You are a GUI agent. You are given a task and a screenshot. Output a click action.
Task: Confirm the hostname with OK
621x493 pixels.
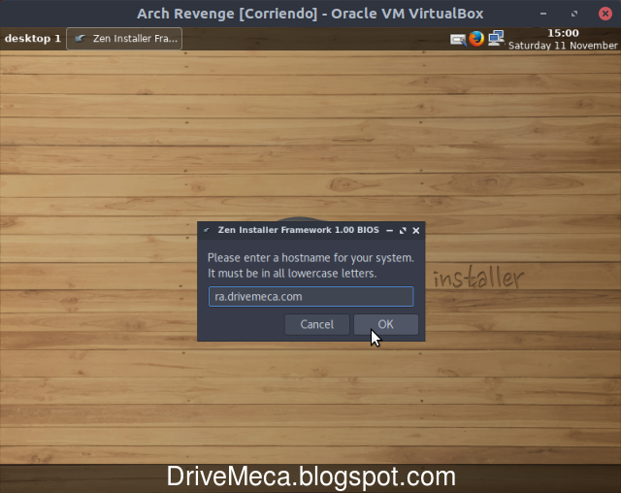tap(386, 324)
